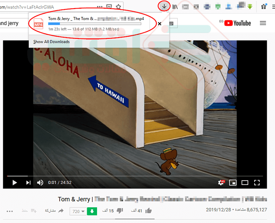Image resolution: width=275 pixels, height=223 pixels.
Task: Click the Tom & Jerry video title
Action: tap(162, 199)
